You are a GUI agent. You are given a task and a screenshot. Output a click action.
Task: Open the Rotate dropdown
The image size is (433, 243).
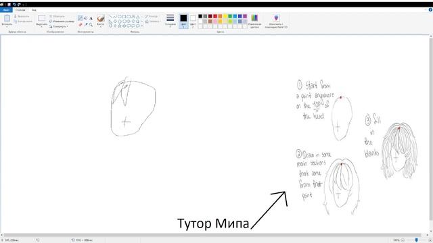(59, 26)
